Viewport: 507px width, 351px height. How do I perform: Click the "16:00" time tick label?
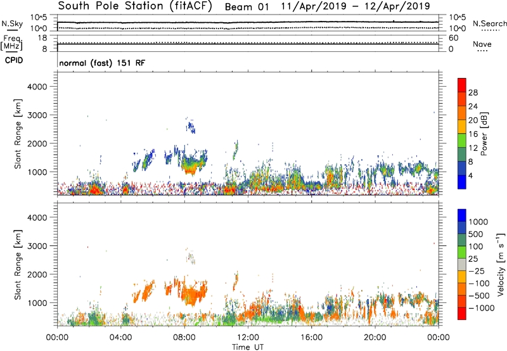[x=311, y=338]
